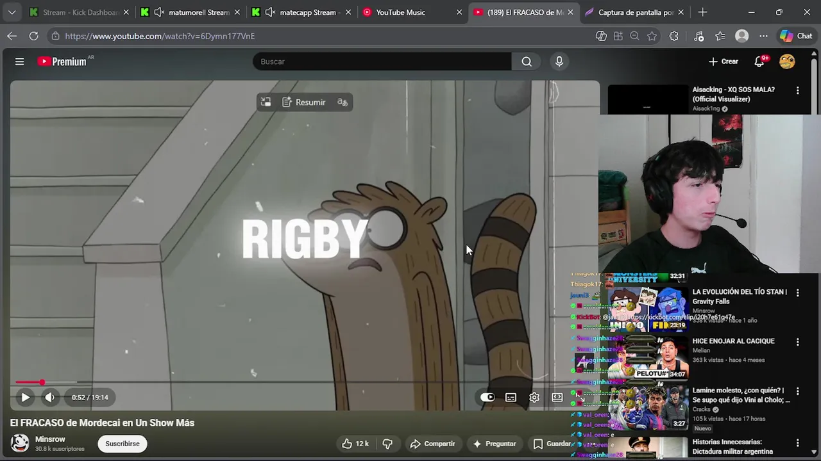Toggle subtitles in the video player
Image resolution: width=821 pixels, height=461 pixels.
click(511, 398)
